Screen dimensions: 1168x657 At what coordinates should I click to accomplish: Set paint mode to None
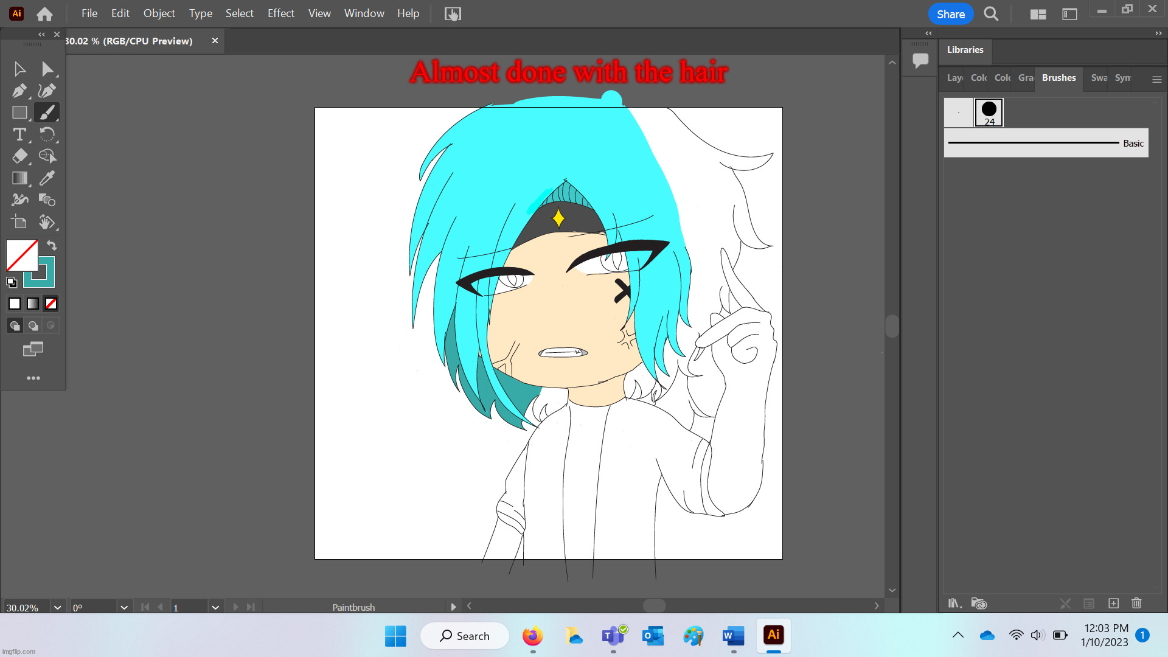click(51, 304)
